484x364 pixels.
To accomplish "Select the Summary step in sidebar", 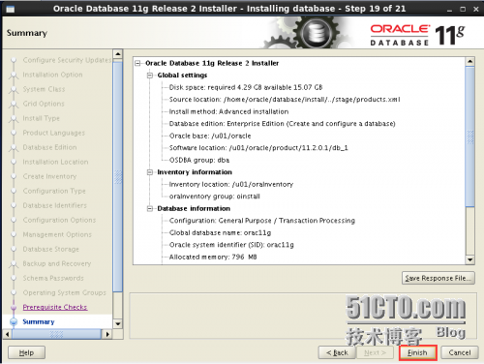I will coord(39,321).
